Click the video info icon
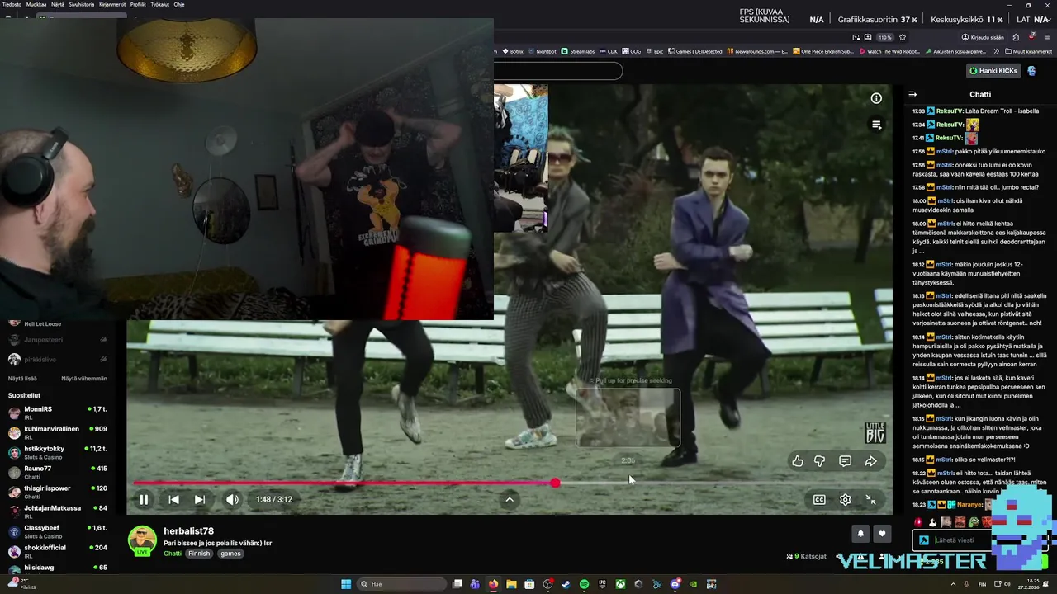Screen dimensions: 1057x594 [x=876, y=98]
